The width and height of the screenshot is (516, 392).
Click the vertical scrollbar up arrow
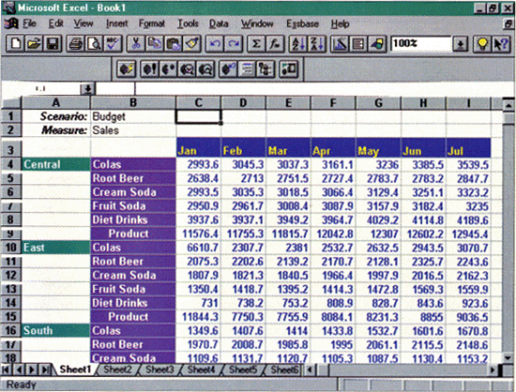(508, 105)
